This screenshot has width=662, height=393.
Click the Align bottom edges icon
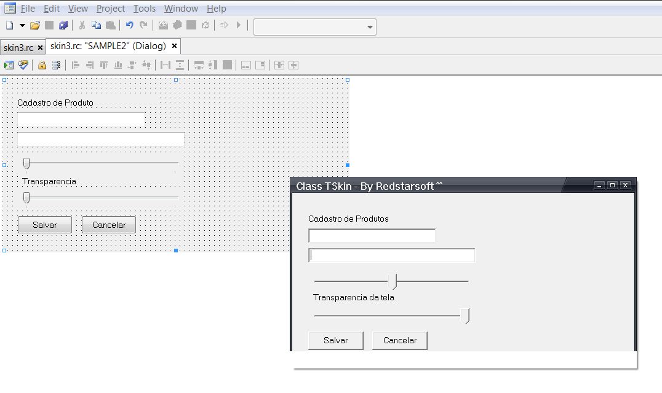coord(118,65)
